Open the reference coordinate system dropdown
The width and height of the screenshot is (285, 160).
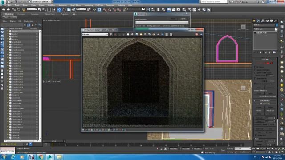click(x=81, y=9)
